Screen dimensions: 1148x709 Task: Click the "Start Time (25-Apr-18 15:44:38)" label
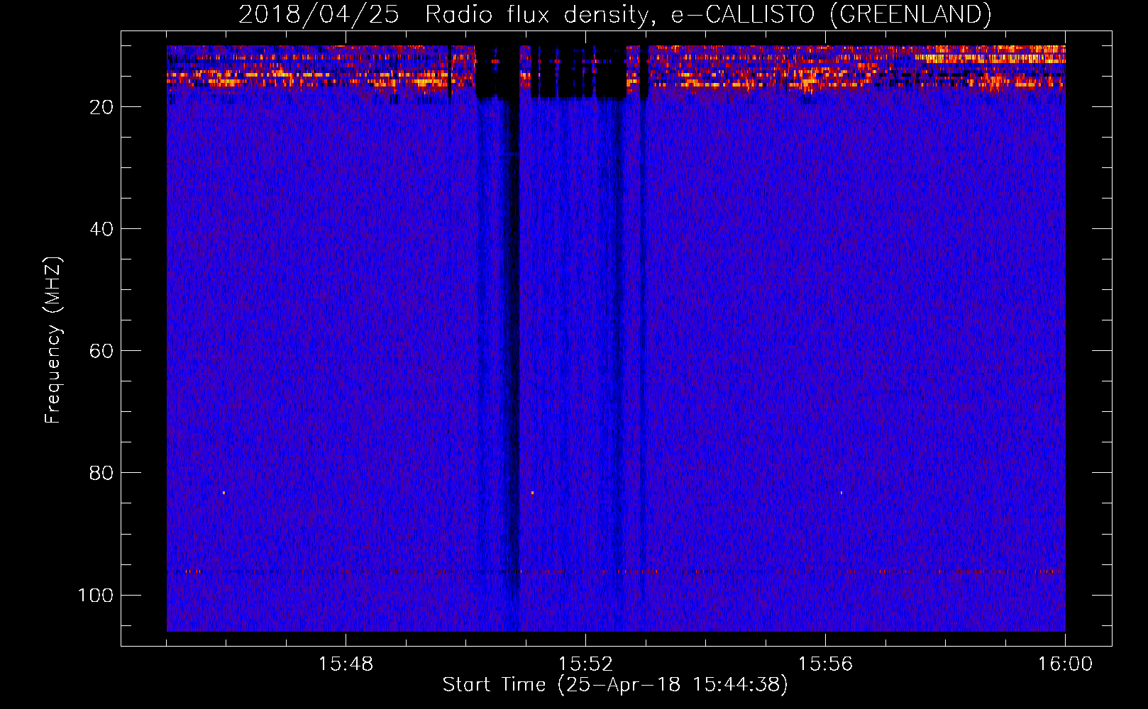point(615,685)
